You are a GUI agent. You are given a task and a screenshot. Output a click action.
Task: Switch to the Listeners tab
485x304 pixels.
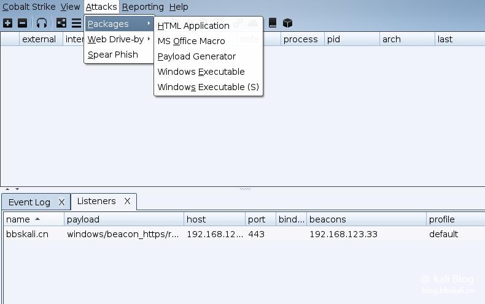point(96,201)
